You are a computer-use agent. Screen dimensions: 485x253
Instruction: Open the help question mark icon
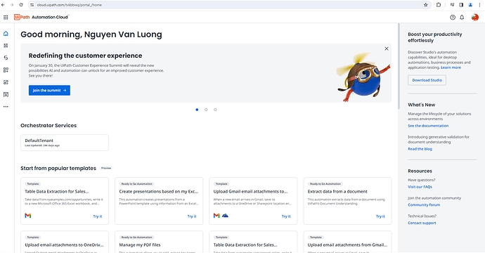pyautogui.click(x=453, y=18)
